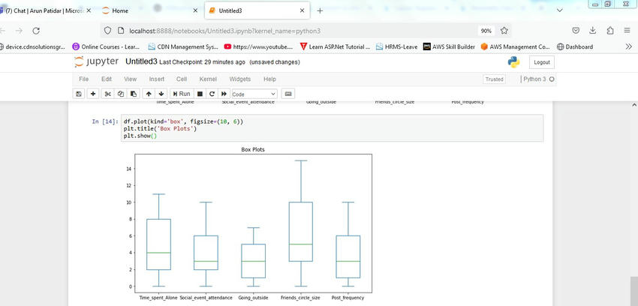Open the Cell menu
This screenshot has height=306, width=638.
pos(182,79)
